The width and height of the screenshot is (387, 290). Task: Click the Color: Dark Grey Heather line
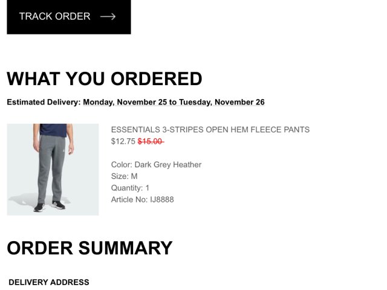[x=156, y=164]
